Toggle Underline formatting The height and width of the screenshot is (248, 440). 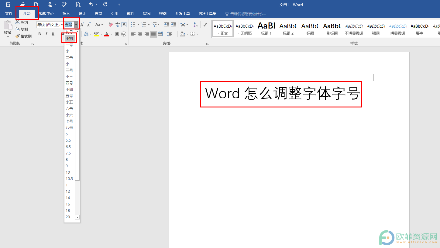(53, 34)
